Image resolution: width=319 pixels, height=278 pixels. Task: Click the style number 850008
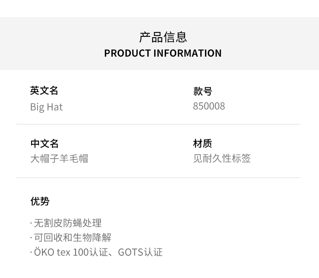tap(209, 106)
